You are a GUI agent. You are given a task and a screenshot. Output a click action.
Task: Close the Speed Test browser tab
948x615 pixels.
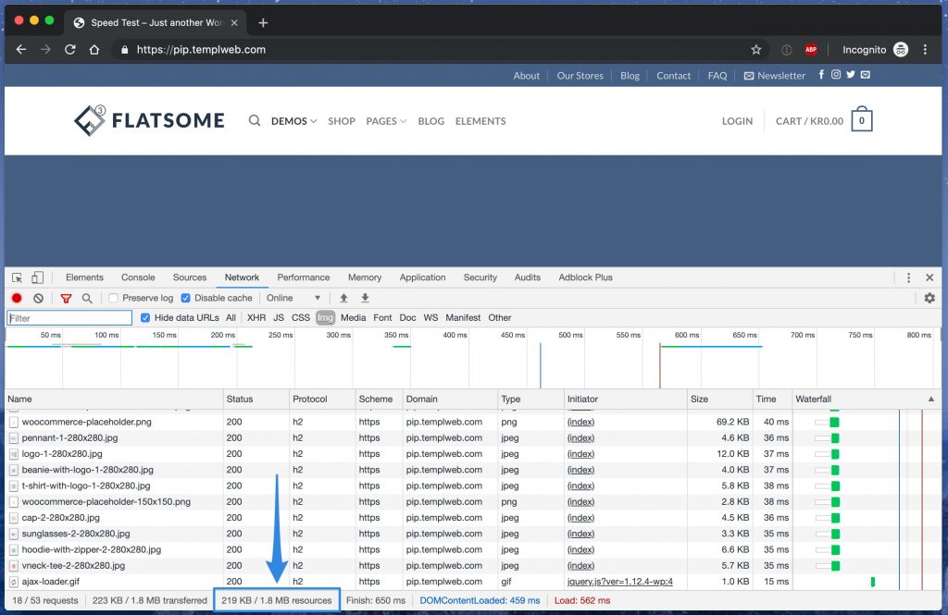(234, 23)
